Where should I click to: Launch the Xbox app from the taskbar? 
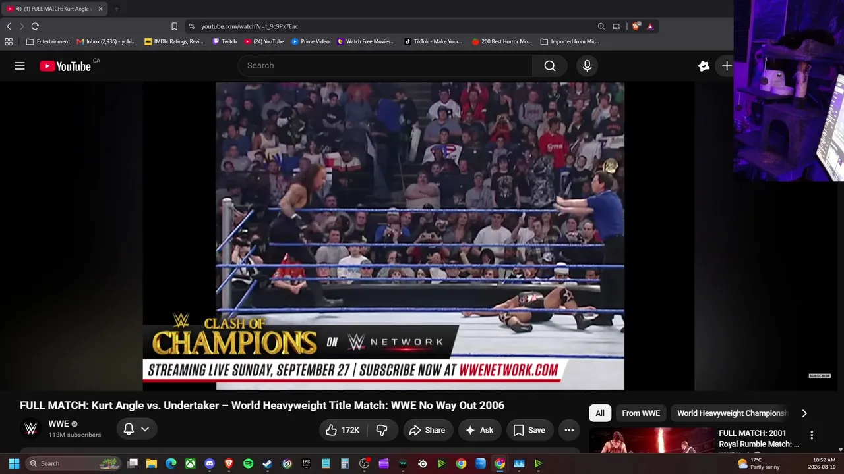coord(190,463)
